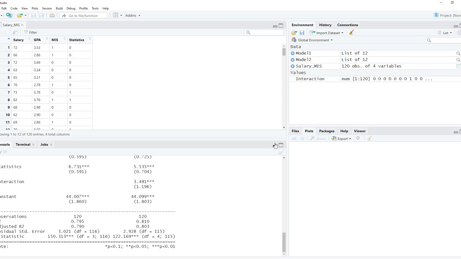Screen dimensions: 461x259
Task: Switch to the Packages tab
Action: click(327, 131)
